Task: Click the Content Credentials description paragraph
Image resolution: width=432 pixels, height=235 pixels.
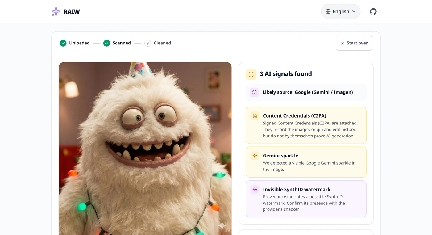Action: [x=310, y=129]
